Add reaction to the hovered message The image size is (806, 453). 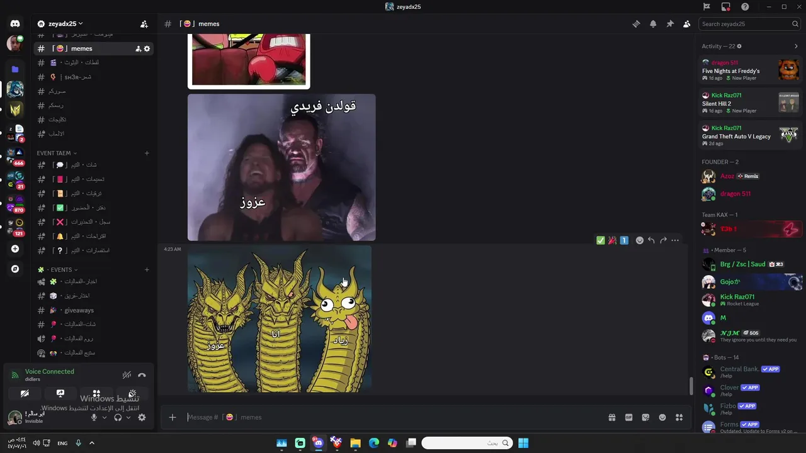639,240
